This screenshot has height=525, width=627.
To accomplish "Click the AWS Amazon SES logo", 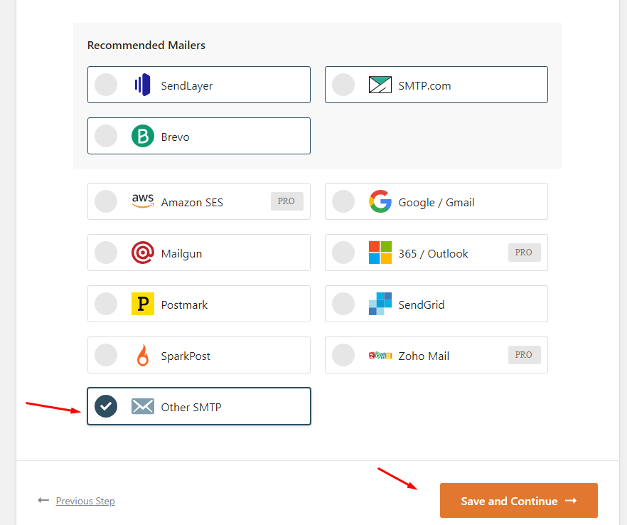I will 143,201.
